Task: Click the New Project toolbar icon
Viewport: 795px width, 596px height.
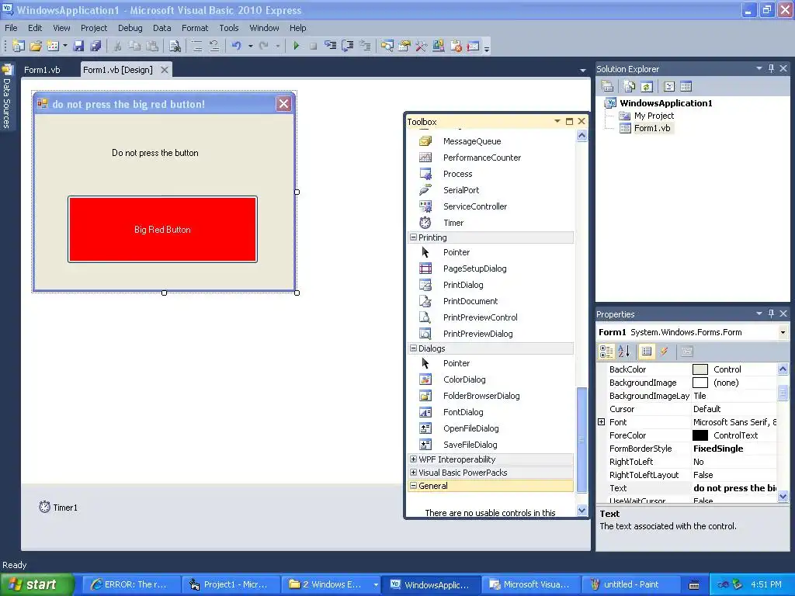Action: [19, 46]
